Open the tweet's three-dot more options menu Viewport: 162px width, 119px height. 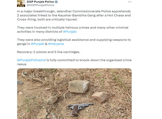pos(130,2)
